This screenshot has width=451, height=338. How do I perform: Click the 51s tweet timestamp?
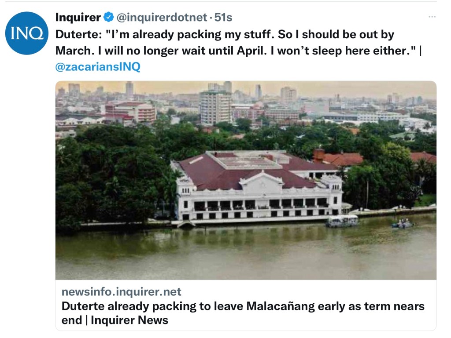[x=223, y=18]
